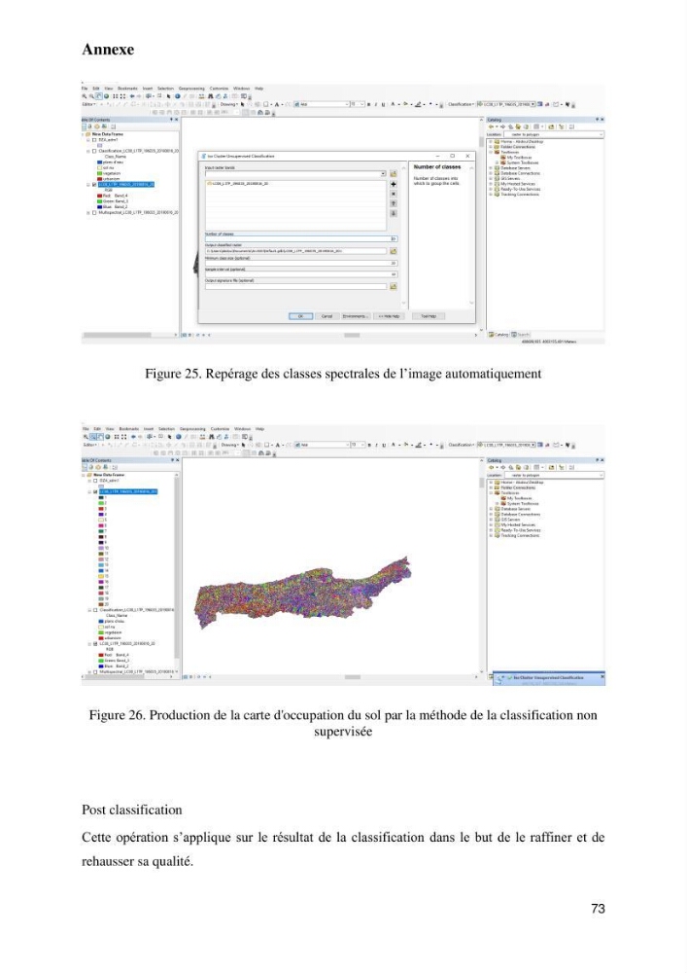Toggle Multispectral_LC08 layer checkbox in Figure 26
The width and height of the screenshot is (687, 973).
pyautogui.click(x=95, y=672)
